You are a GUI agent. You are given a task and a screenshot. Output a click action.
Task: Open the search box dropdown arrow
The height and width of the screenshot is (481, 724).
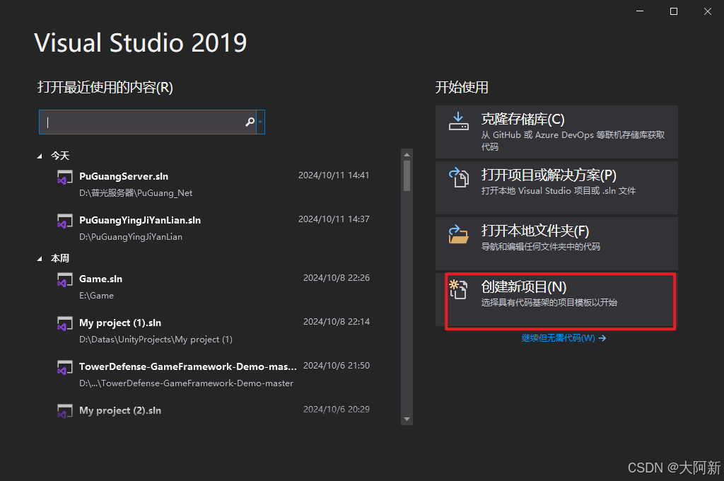click(260, 122)
